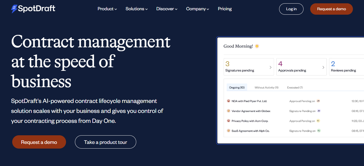Viewport: 364px width, 166px height.
Task: Switch to Without Activity (11) tab
Action: click(x=266, y=87)
